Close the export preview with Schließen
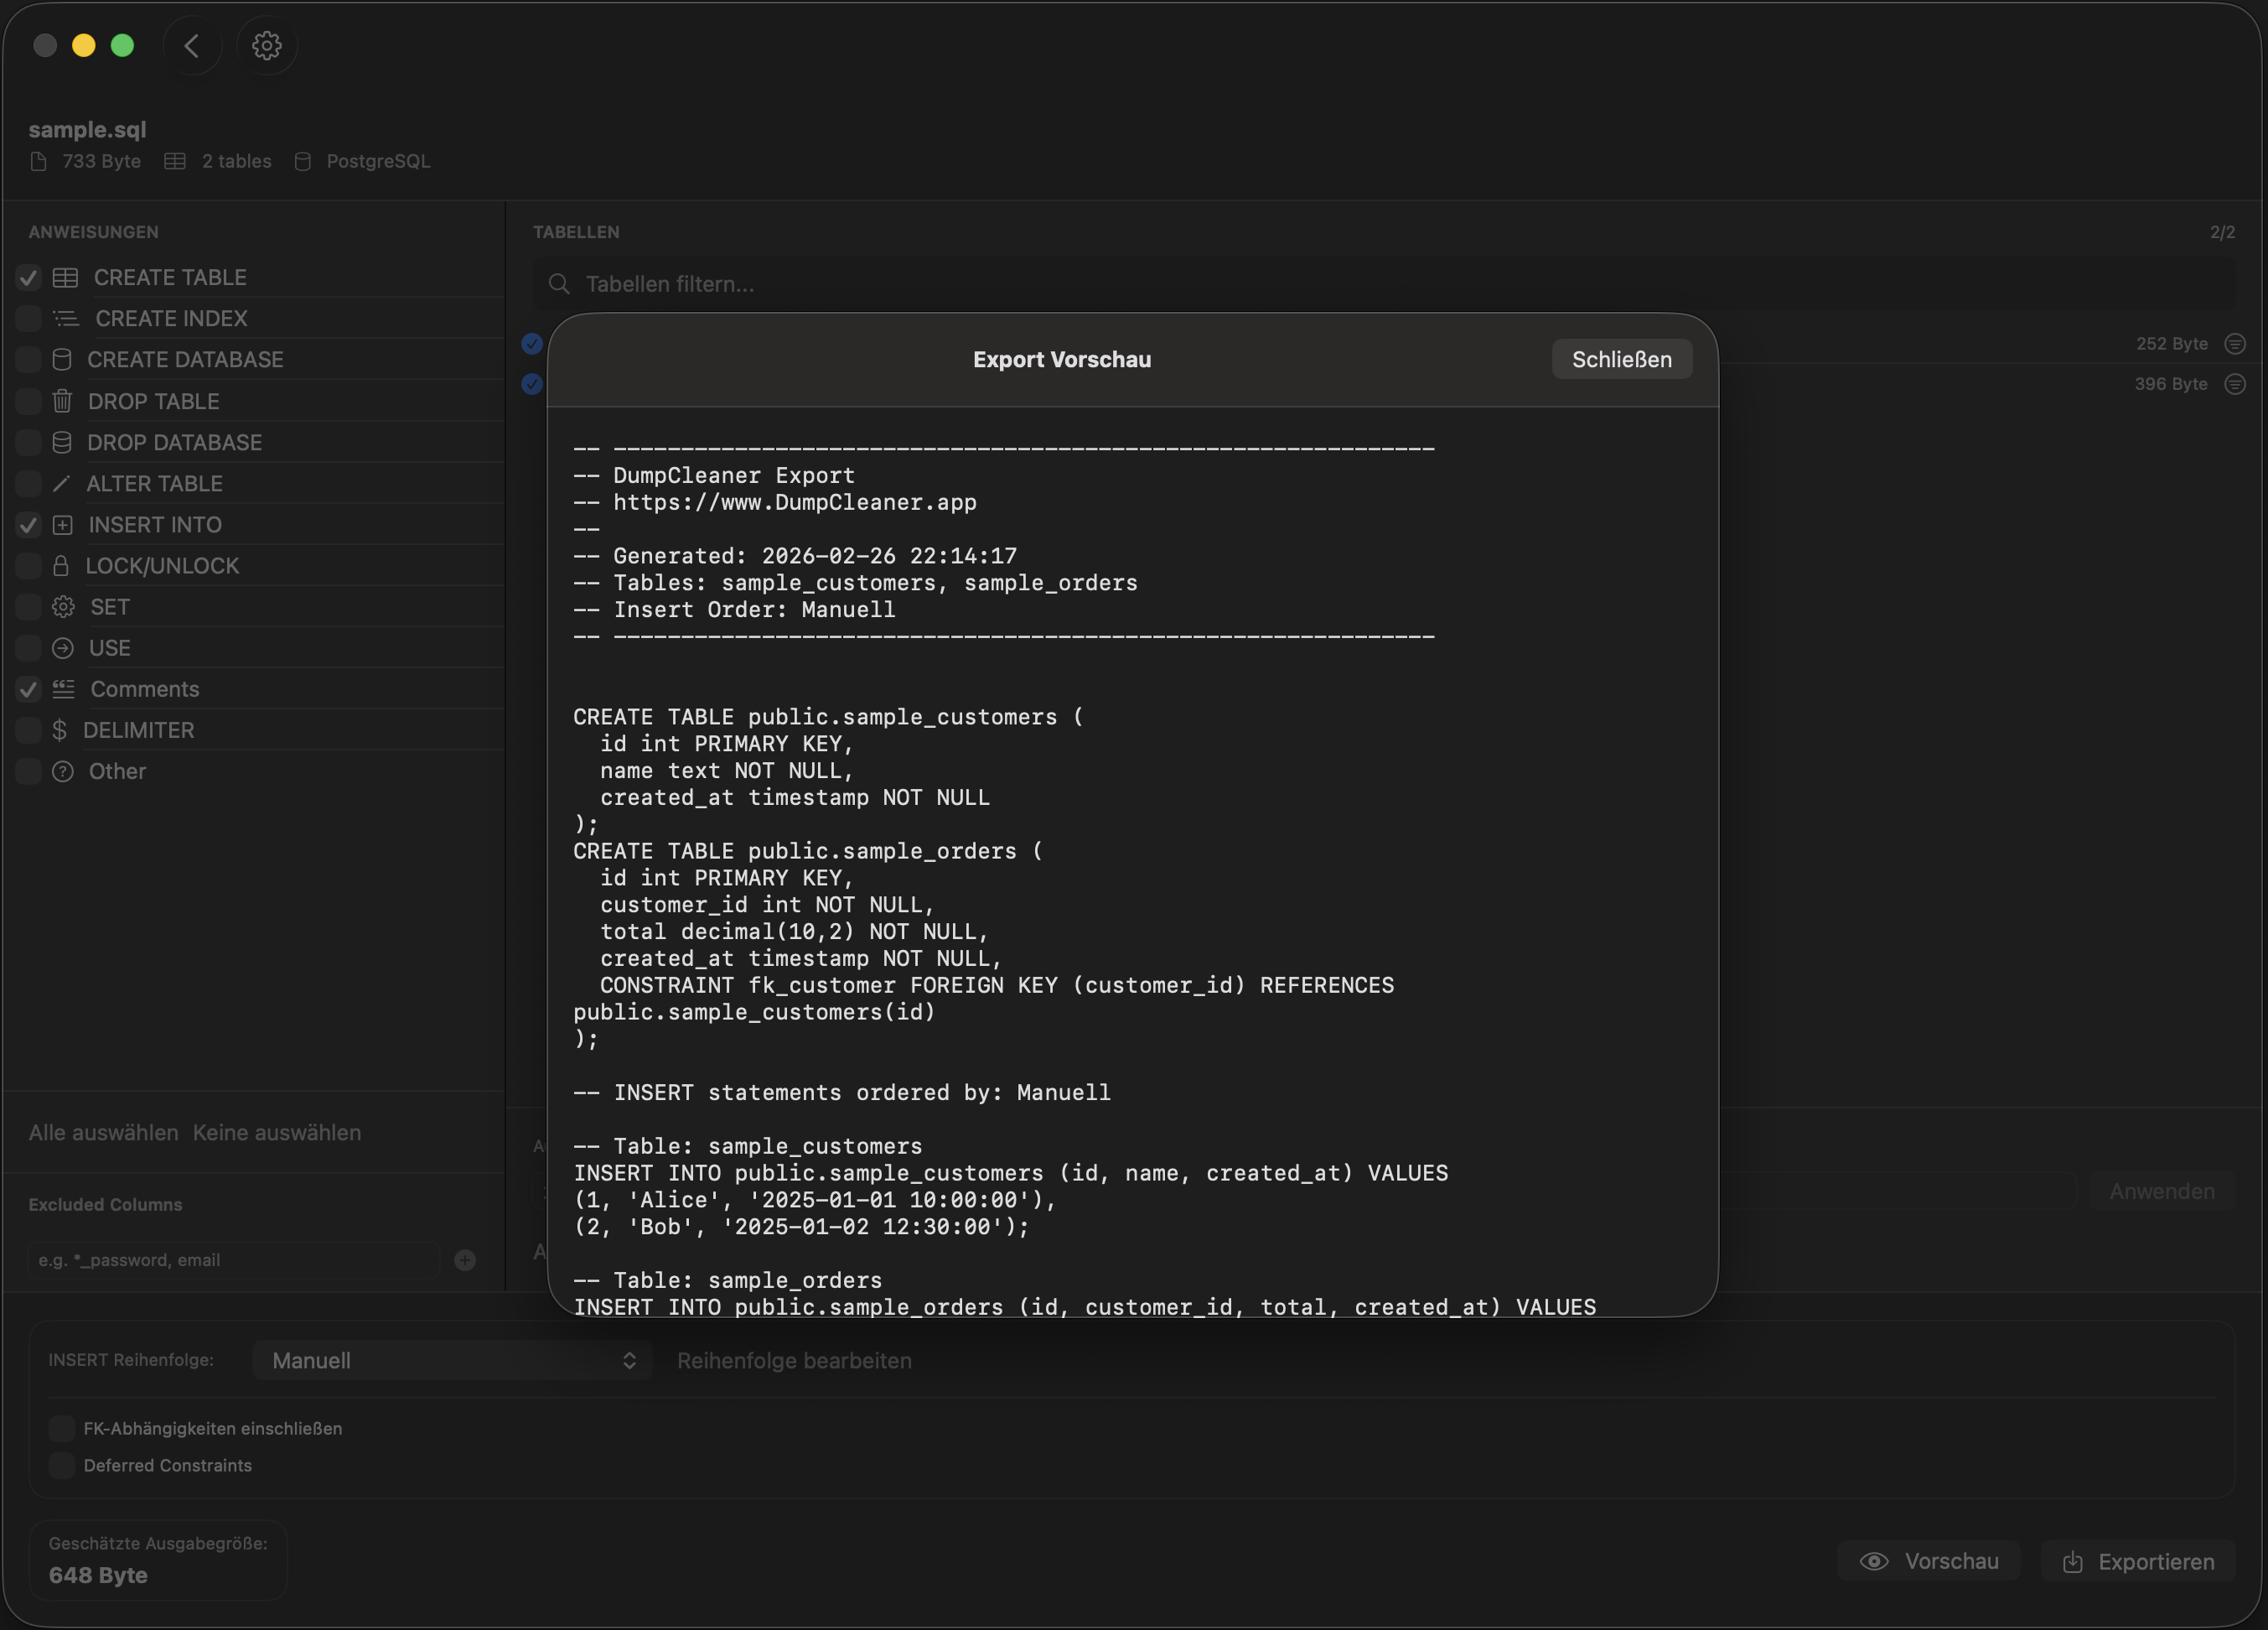The height and width of the screenshot is (1630, 2268). 1621,361
